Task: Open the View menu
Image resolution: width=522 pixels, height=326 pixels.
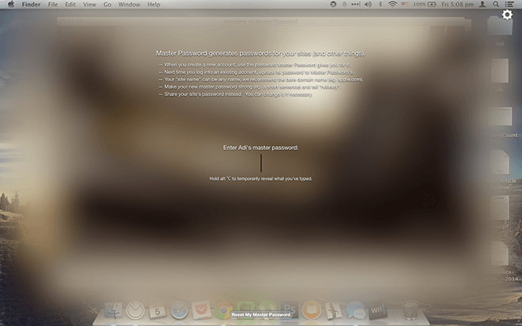Action: [x=89, y=4]
